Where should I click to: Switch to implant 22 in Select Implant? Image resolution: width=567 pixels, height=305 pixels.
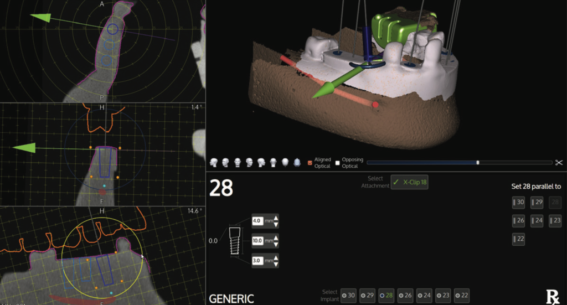(461, 296)
